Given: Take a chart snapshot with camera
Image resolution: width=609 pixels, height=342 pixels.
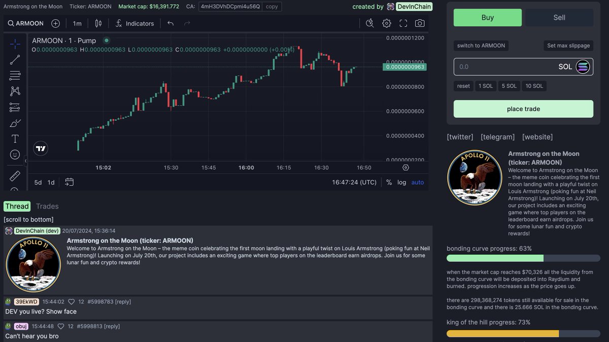Looking at the screenshot, I should click(420, 23).
